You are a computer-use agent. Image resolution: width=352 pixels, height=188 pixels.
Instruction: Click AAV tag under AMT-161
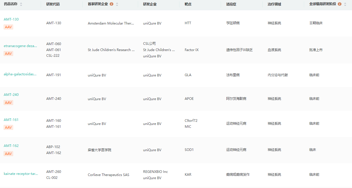pos(8,128)
